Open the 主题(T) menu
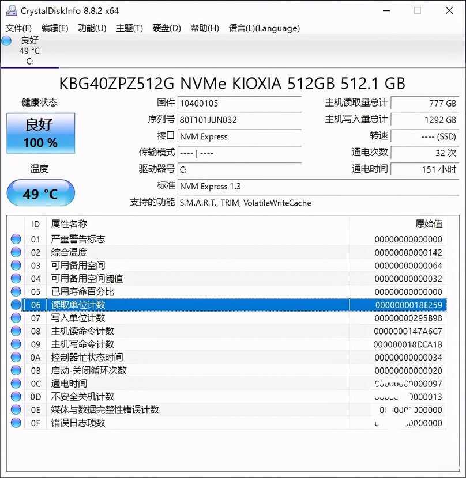Viewport: 466px width, 478px height. 130,28
